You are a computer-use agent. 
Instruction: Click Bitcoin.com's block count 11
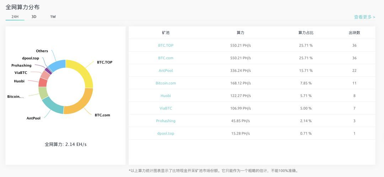pos(354,83)
